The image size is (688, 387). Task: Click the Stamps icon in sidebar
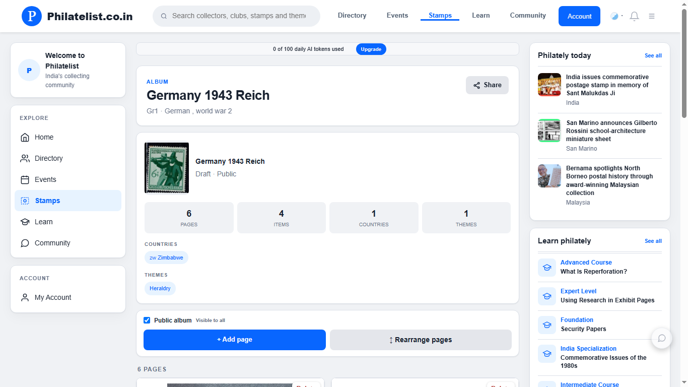tap(25, 201)
